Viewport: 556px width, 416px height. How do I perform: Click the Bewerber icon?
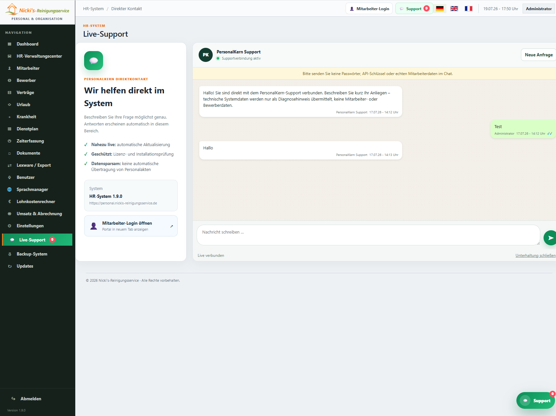[9, 80]
